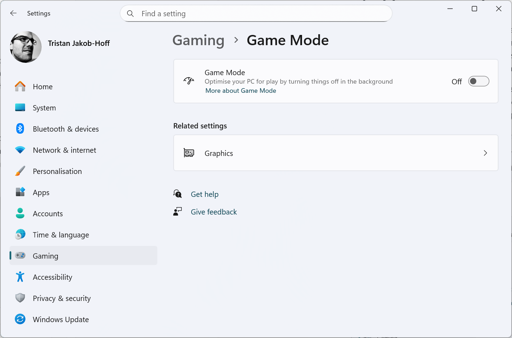Click the Accessibility figure icon
Screen dimensions: 512x338
20,277
